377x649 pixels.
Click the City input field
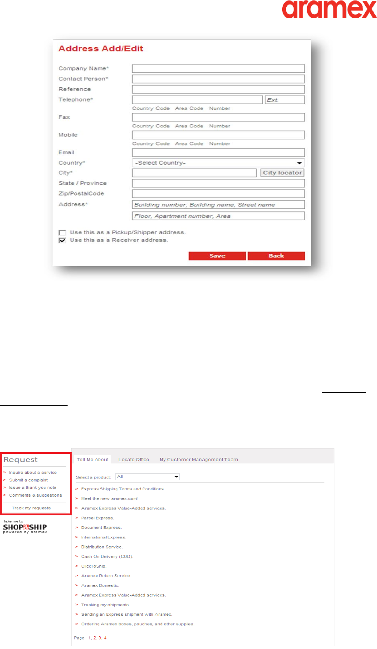coord(194,173)
